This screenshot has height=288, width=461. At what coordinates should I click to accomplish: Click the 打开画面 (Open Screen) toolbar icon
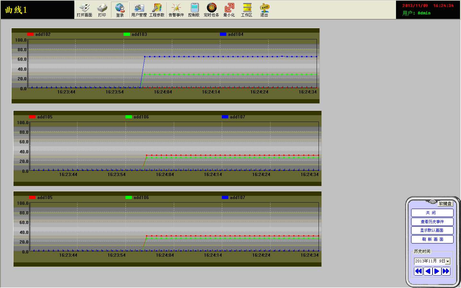84,10
